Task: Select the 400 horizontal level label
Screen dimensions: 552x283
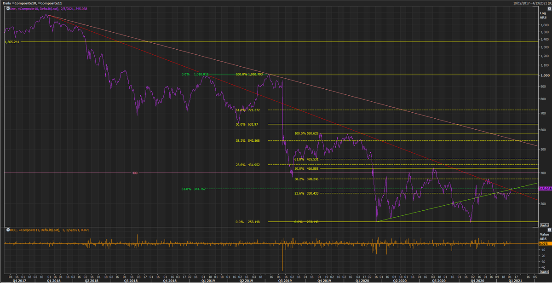Action: point(135,173)
